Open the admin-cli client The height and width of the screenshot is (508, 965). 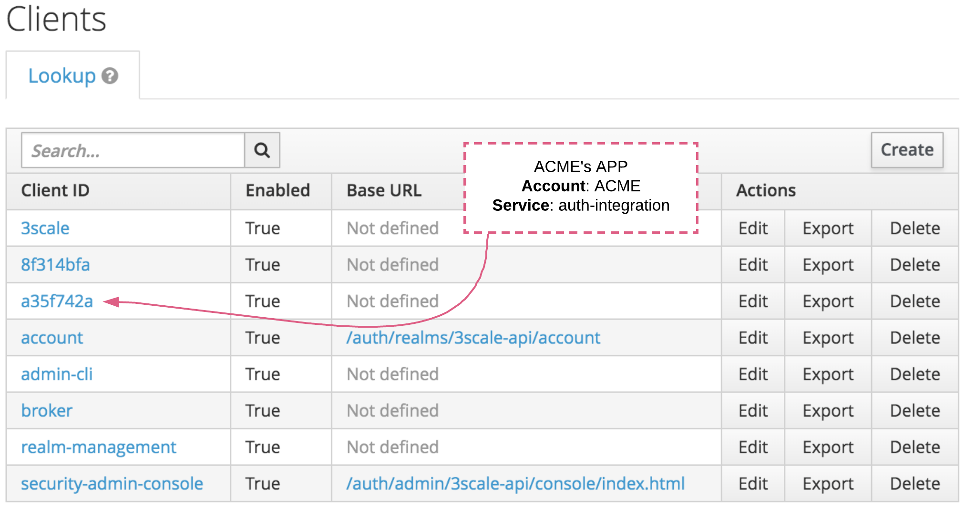(x=57, y=374)
